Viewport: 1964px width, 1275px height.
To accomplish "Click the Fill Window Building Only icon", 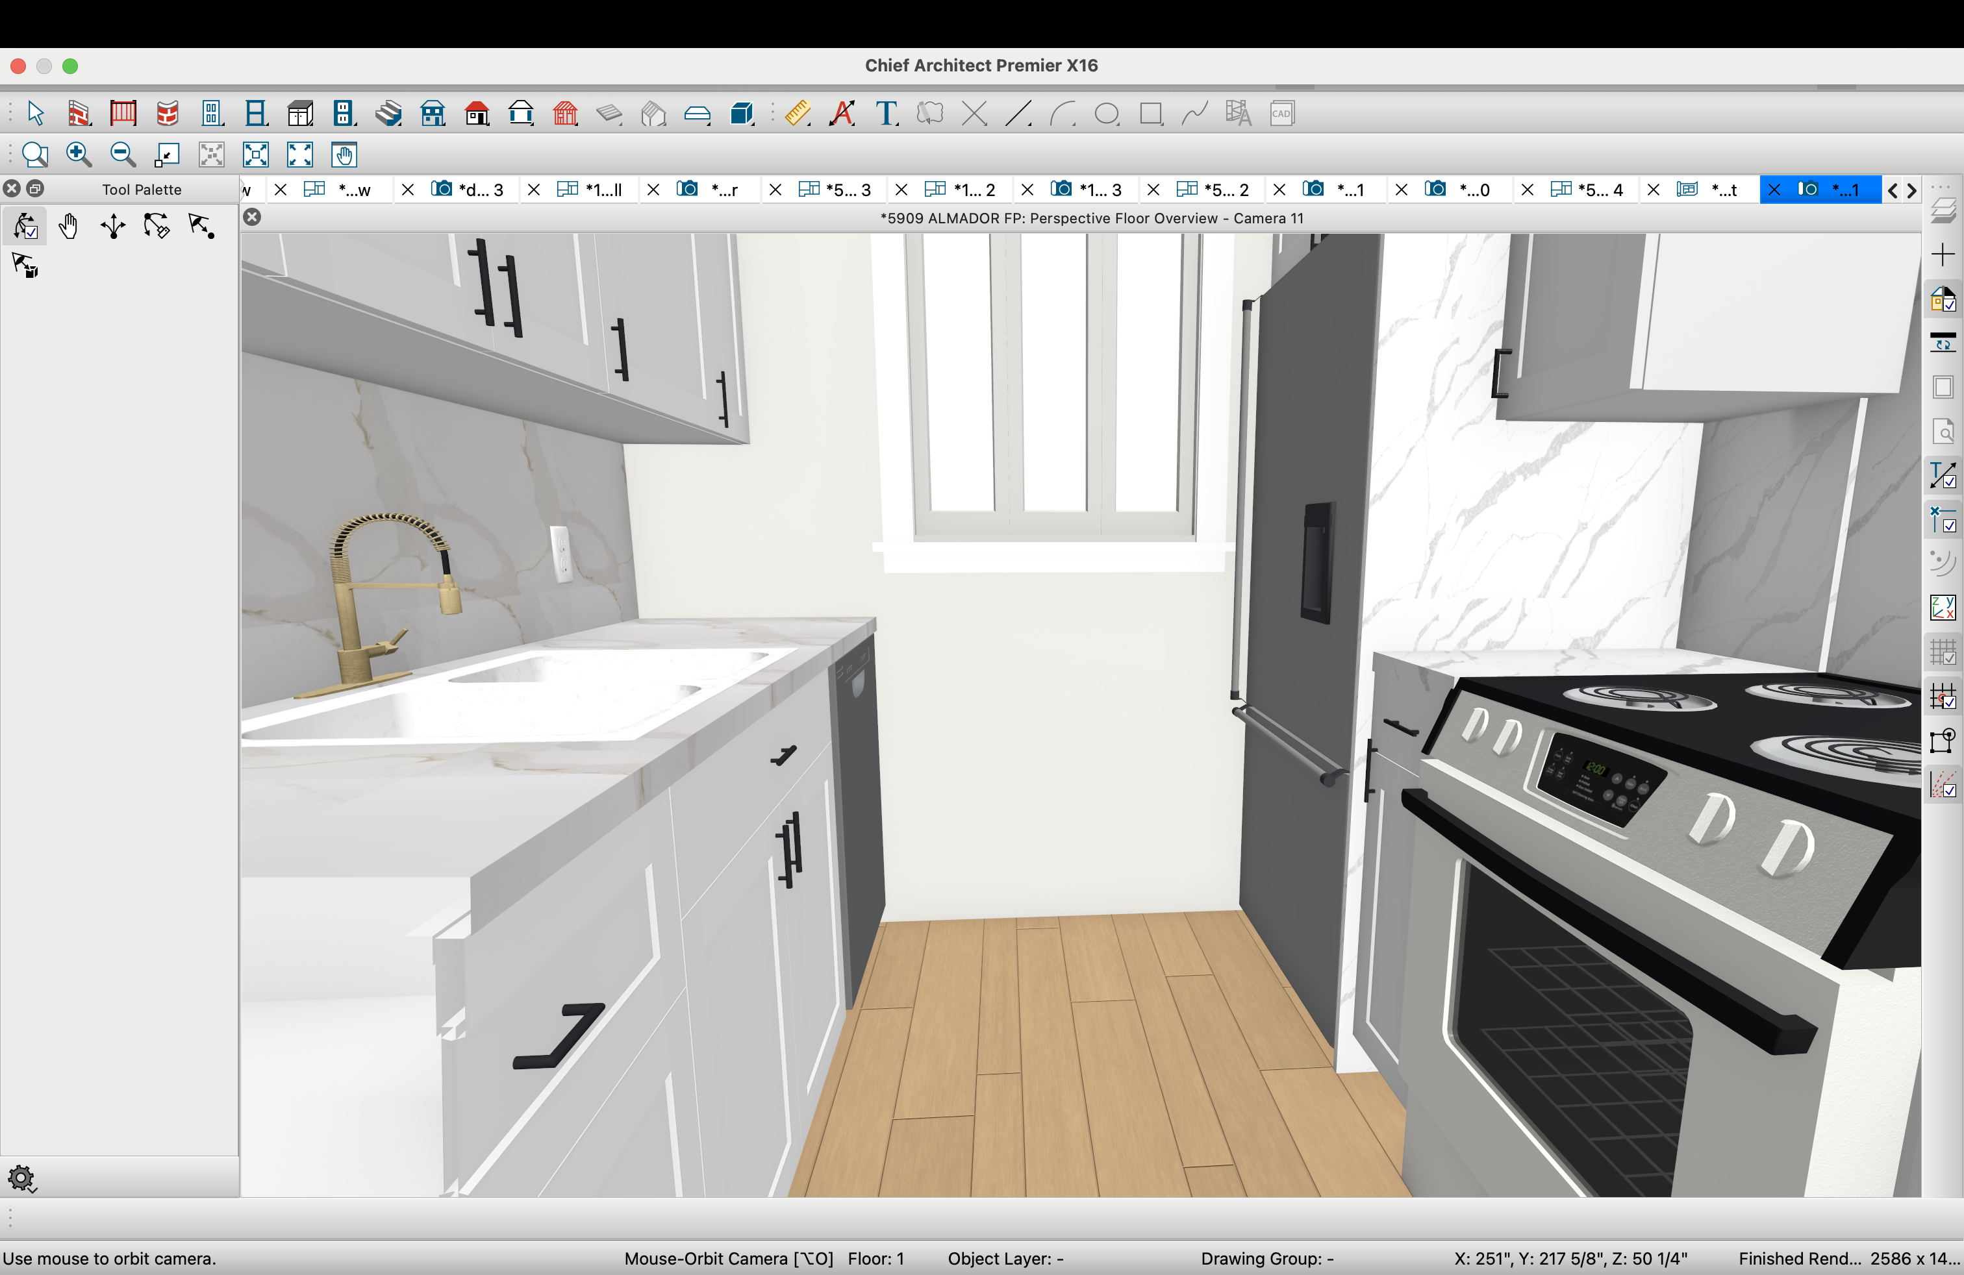I will point(300,155).
